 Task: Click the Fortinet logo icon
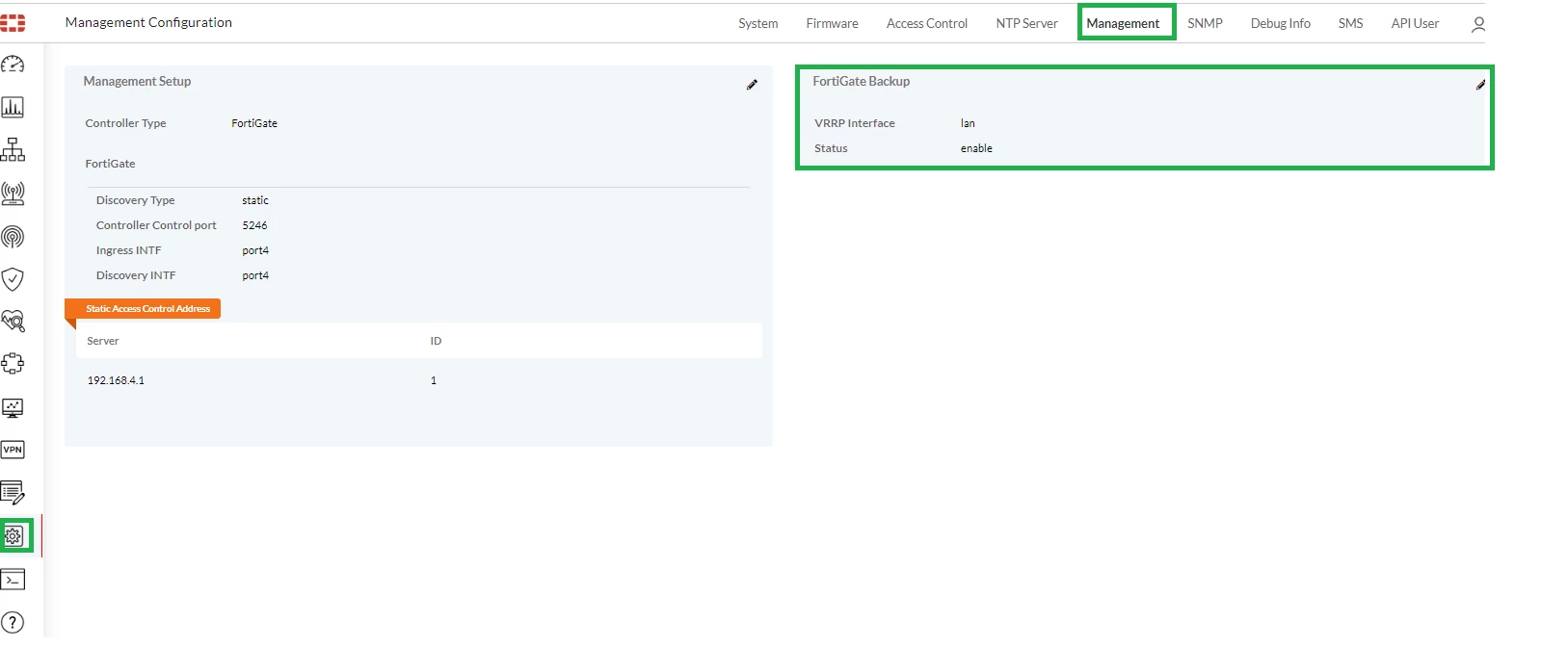point(13,23)
